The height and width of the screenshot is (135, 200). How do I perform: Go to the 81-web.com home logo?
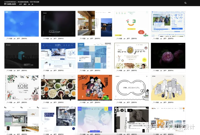tap(10, 4)
